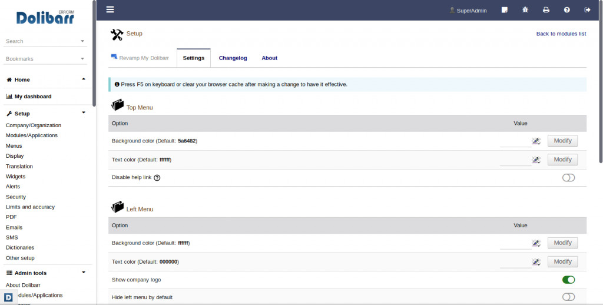The image size is (603, 305).
Task: Follow the Back to modules list link
Action: 561,34
